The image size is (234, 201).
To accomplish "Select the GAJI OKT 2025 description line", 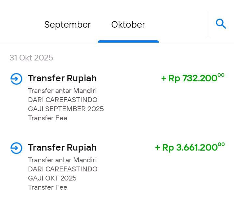I will tap(52, 178).
